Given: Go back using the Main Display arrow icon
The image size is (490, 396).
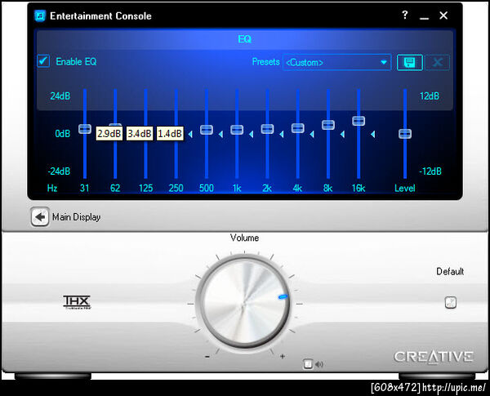Looking at the screenshot, I should (40, 216).
